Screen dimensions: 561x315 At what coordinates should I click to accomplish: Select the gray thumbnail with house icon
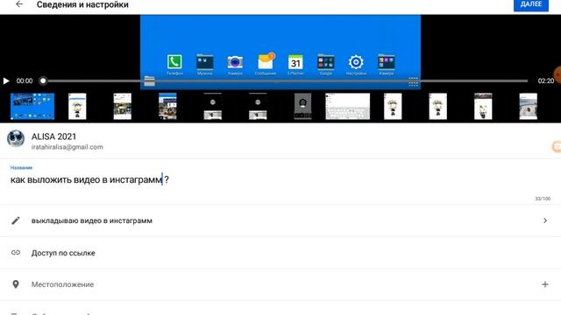[302, 106]
